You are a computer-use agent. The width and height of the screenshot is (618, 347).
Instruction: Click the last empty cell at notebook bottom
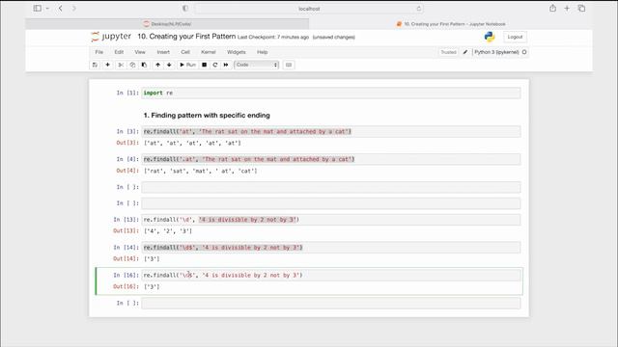pyautogui.click(x=331, y=303)
